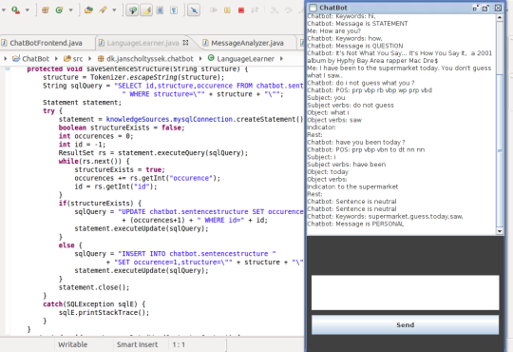Image resolution: width=513 pixels, height=352 pixels.
Task: Click 'while(rs.next())' code line
Action: (x=94, y=161)
